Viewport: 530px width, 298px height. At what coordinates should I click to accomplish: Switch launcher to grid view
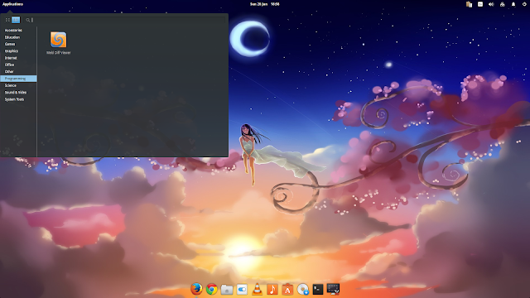point(7,20)
